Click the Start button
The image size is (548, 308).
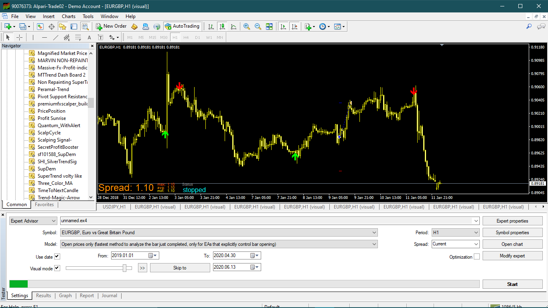[x=512, y=284]
